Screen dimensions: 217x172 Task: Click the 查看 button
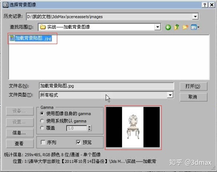(x=20, y=144)
